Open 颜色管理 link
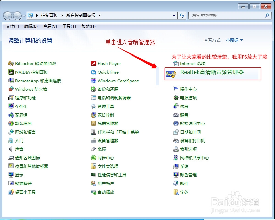Screen dimensions: 275x220 point(188,175)
